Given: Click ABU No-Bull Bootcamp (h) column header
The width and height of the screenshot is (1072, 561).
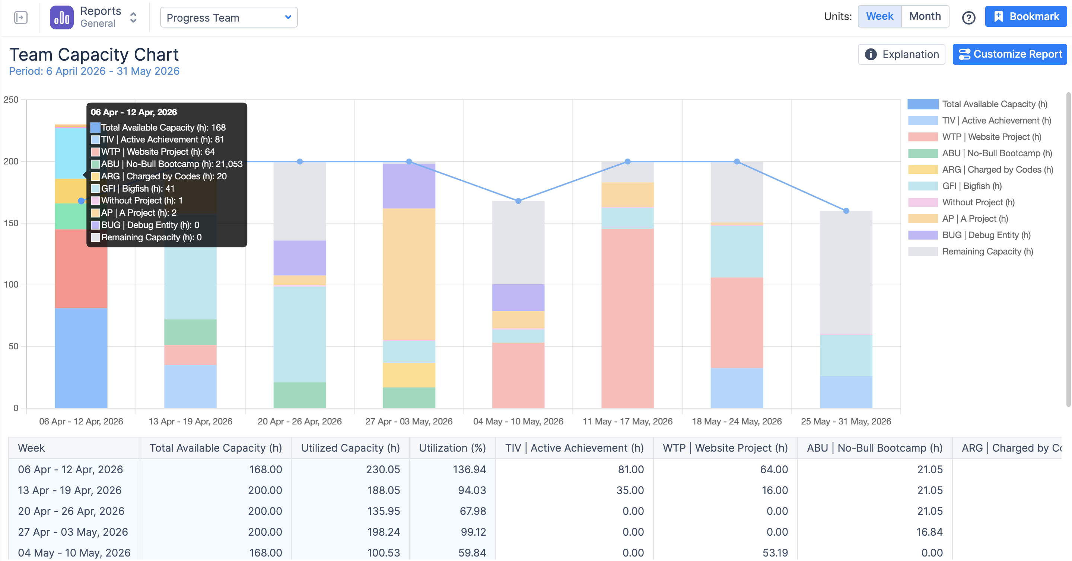Looking at the screenshot, I should point(875,448).
